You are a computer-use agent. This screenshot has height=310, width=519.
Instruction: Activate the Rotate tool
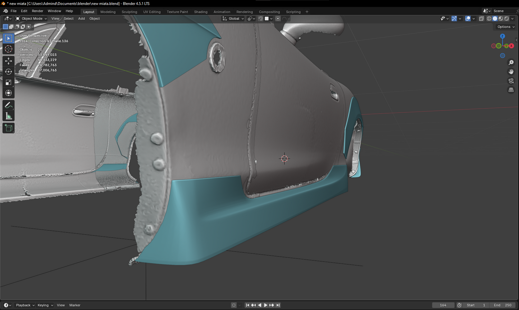pyautogui.click(x=8, y=72)
